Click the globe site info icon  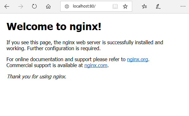tap(67, 6)
